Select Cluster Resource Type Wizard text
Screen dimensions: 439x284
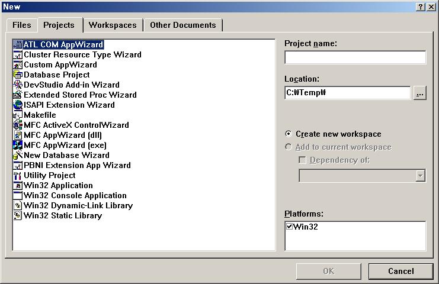point(82,54)
